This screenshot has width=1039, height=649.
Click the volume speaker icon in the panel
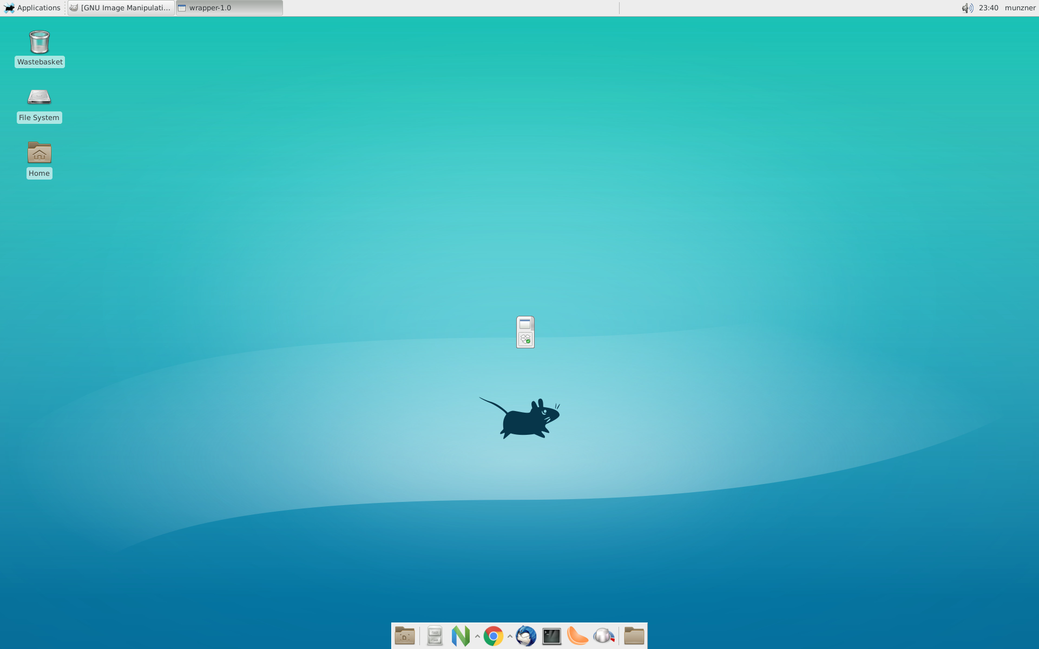click(x=967, y=8)
